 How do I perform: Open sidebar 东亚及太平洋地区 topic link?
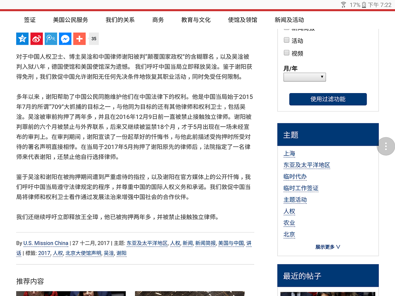click(307, 165)
